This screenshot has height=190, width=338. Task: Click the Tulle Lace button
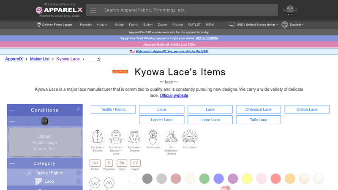click(258, 120)
